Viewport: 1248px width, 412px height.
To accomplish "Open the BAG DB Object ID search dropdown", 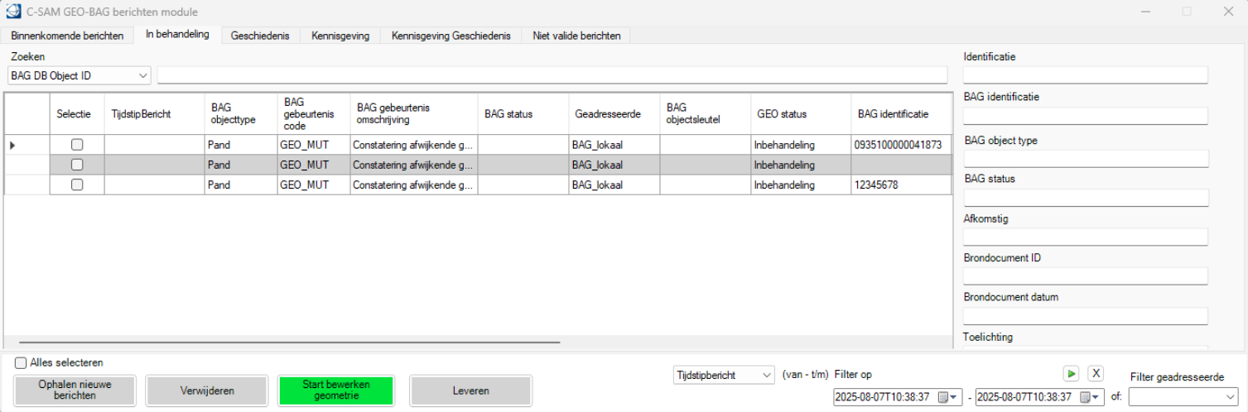I will point(143,75).
